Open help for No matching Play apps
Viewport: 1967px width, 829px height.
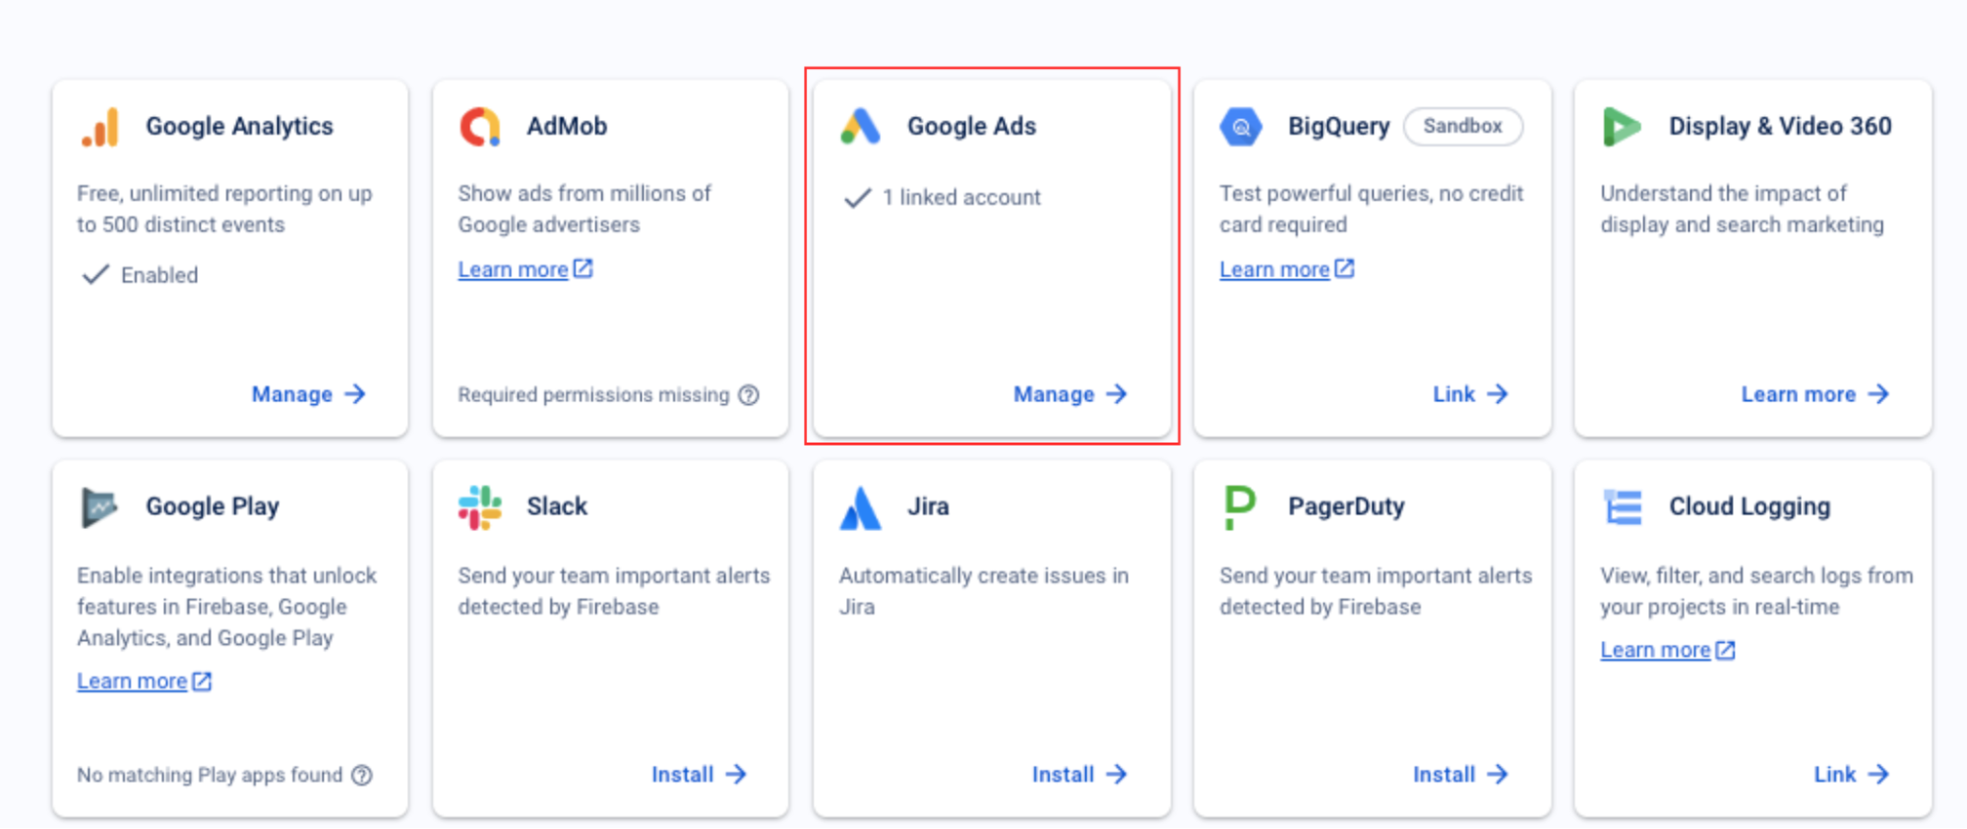(x=362, y=775)
